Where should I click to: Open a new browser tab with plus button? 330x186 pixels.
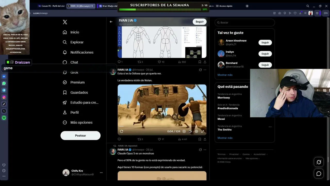coord(247,6)
